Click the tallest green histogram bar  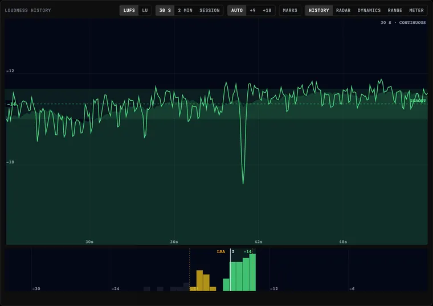coord(252,272)
